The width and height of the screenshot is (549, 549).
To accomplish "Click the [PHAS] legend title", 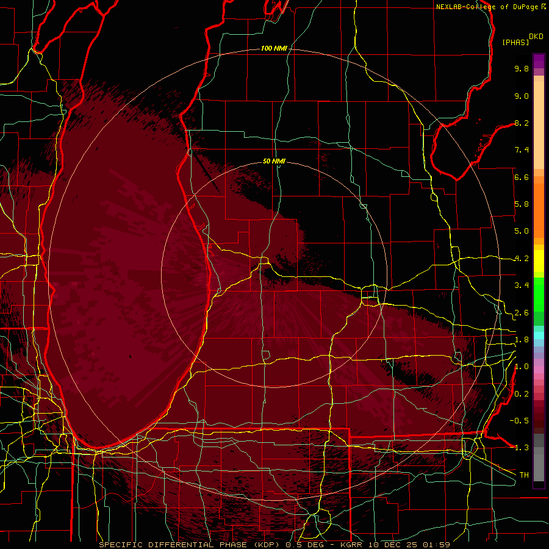I will point(515,42).
